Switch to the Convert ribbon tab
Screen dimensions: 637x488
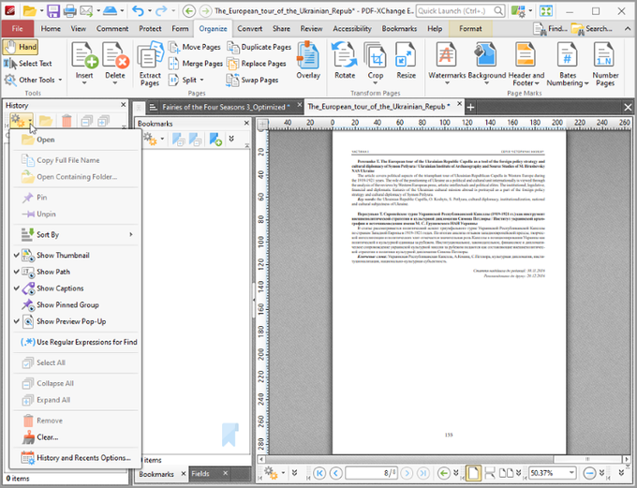point(249,29)
